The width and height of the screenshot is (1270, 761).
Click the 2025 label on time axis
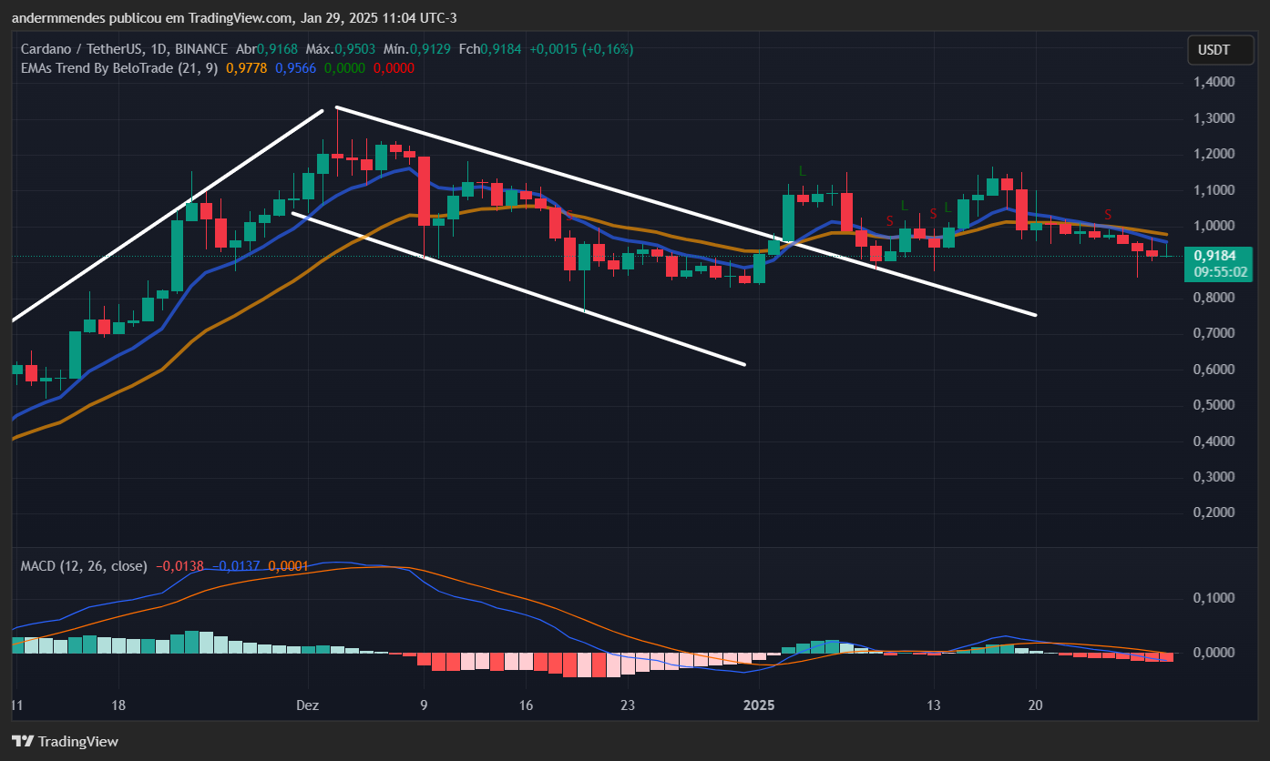759,705
